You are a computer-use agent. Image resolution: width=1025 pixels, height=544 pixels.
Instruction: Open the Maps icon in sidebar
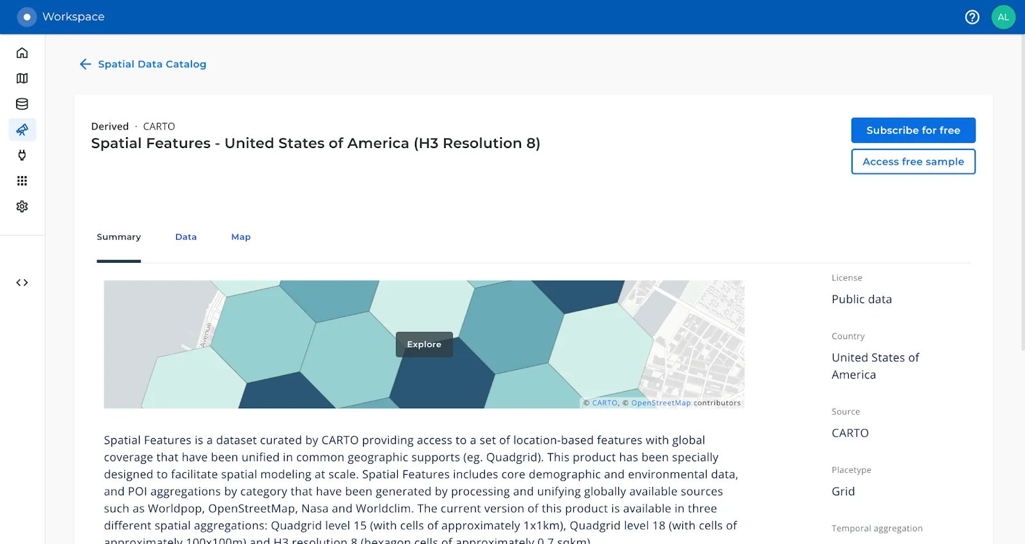tap(22, 78)
